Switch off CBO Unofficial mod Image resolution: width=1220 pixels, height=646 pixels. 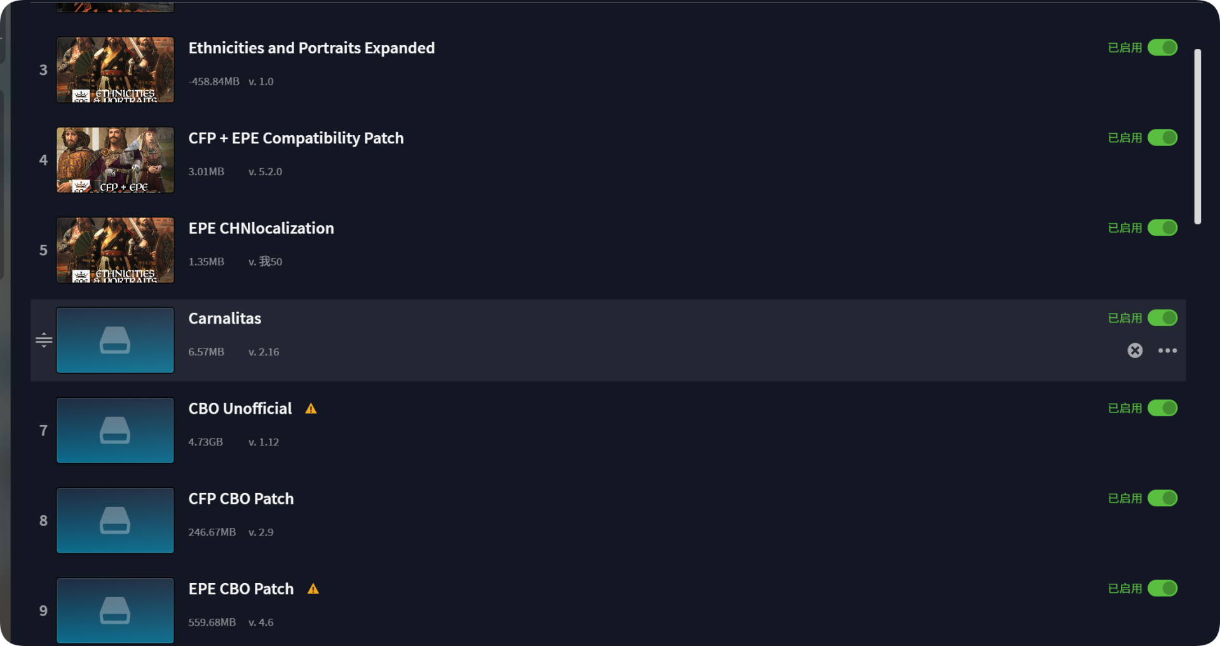[1162, 408]
